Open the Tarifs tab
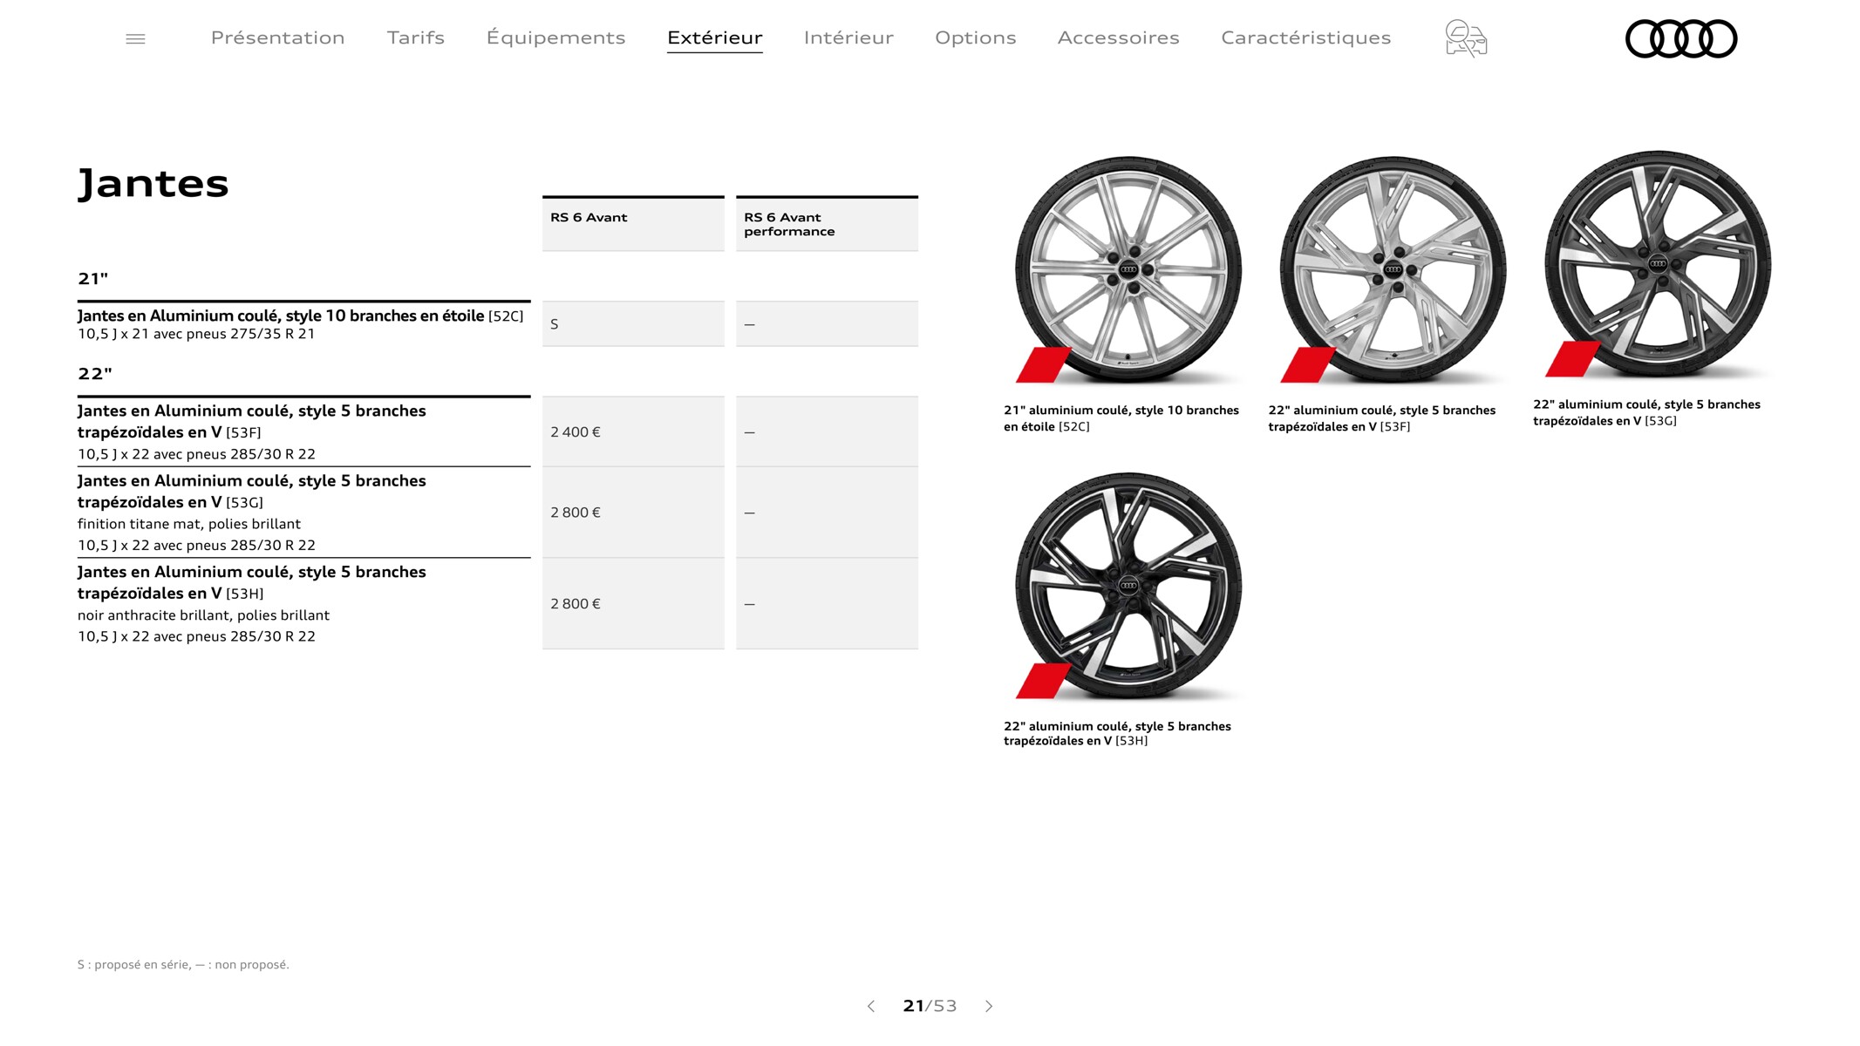This screenshot has width=1860, height=1046. 416,37
